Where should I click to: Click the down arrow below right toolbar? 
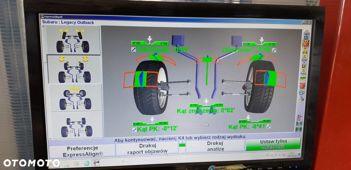coord(301,104)
